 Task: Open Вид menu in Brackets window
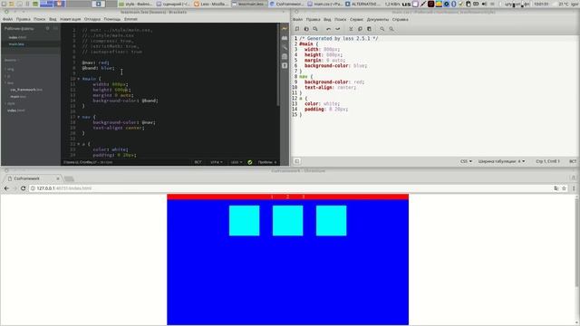tap(53, 19)
